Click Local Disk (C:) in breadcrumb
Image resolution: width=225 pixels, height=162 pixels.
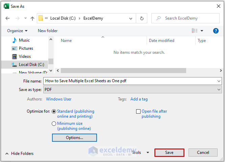pos(63,18)
